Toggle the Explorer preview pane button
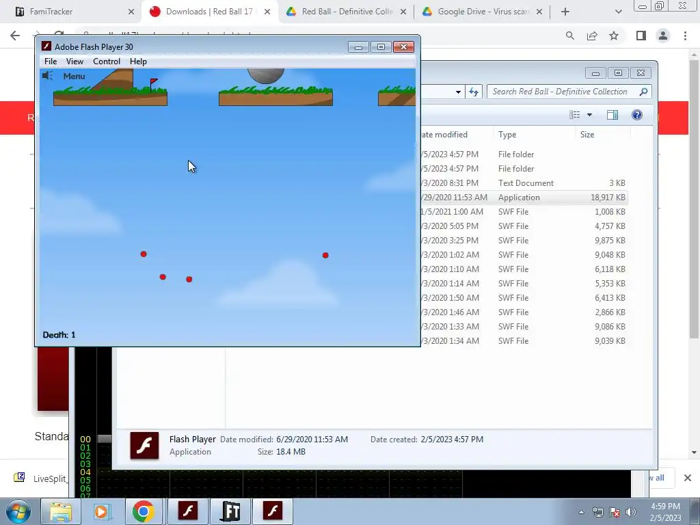Image resolution: width=700 pixels, height=525 pixels. click(x=612, y=115)
